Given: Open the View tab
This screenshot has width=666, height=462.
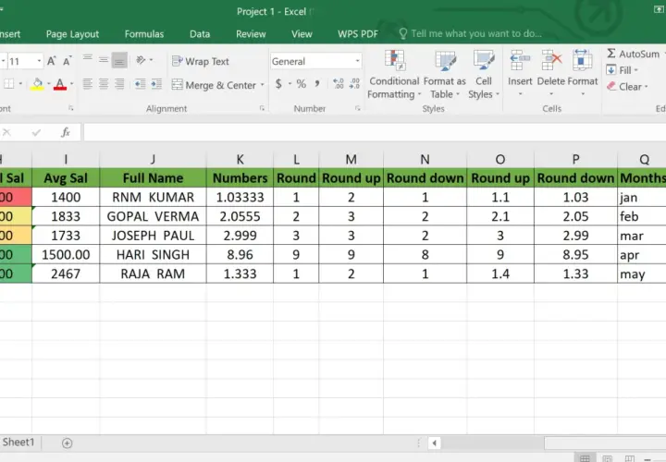Looking at the screenshot, I should 302,34.
